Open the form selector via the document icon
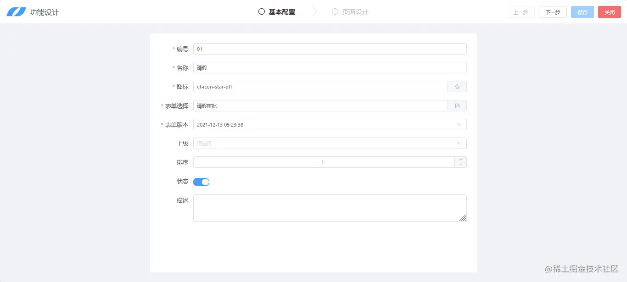 (x=457, y=105)
